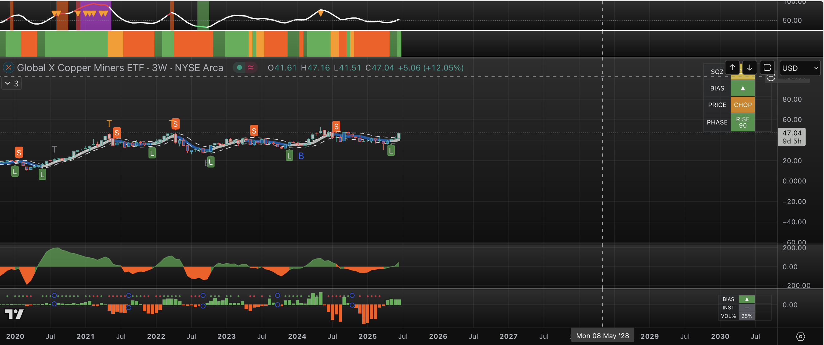Move pane down with arrow button
Viewport: 824px width, 345px height.
(x=749, y=67)
